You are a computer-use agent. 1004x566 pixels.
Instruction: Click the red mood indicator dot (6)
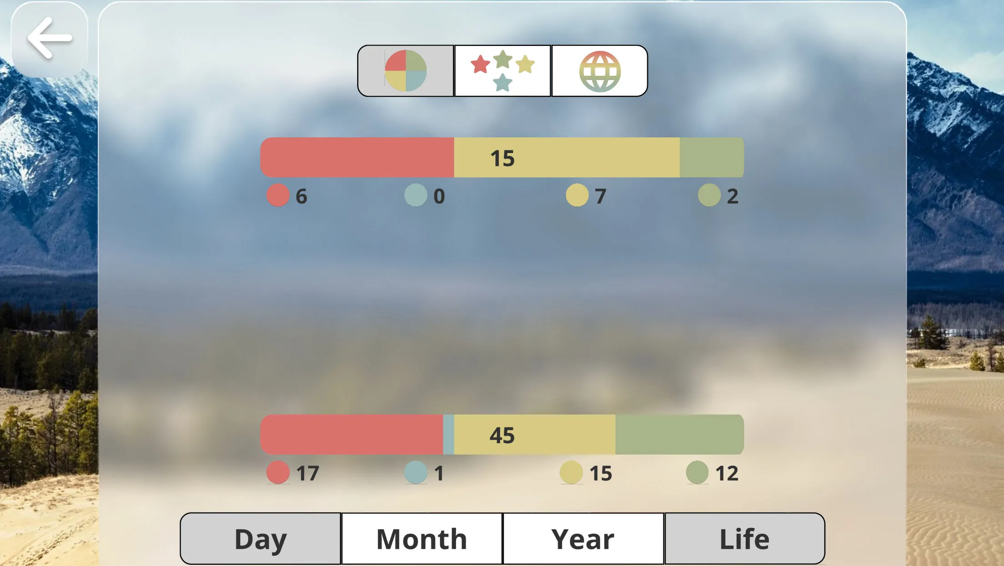click(x=278, y=195)
